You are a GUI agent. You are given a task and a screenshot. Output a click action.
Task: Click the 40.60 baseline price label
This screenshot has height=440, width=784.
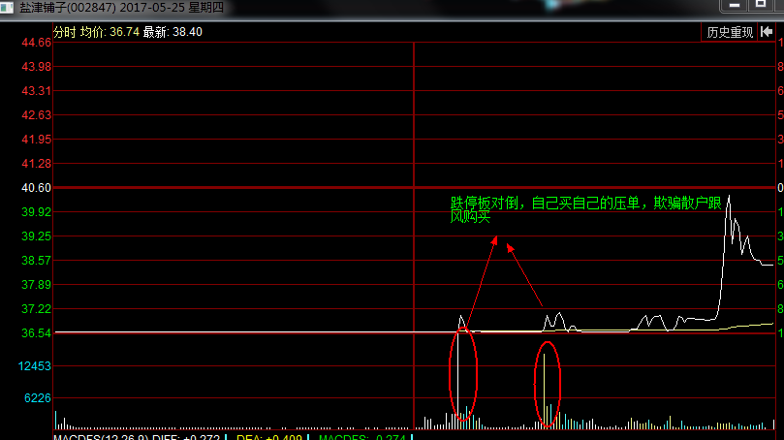[36, 188]
